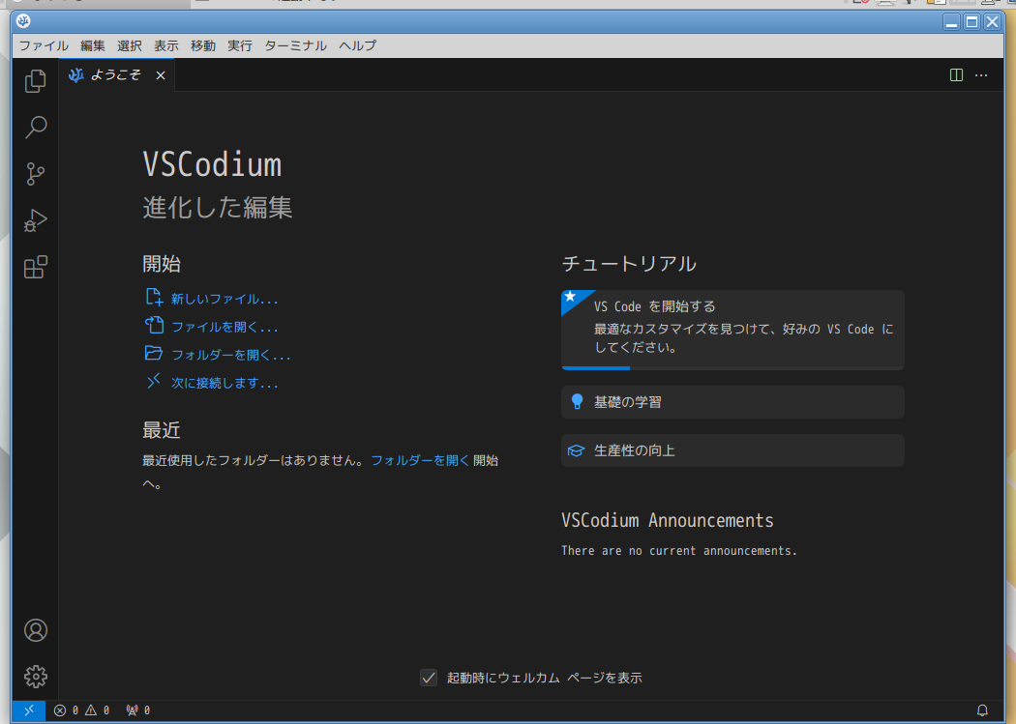1016x724 pixels.
Task: Open the Source Control view
Action: click(x=36, y=173)
